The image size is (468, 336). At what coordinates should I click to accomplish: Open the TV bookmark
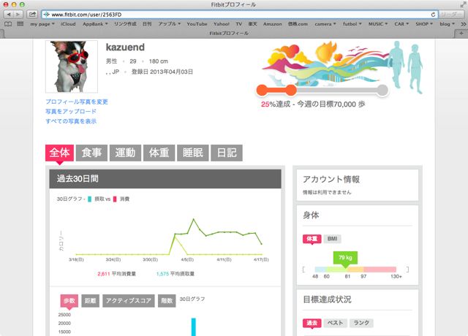point(239,24)
